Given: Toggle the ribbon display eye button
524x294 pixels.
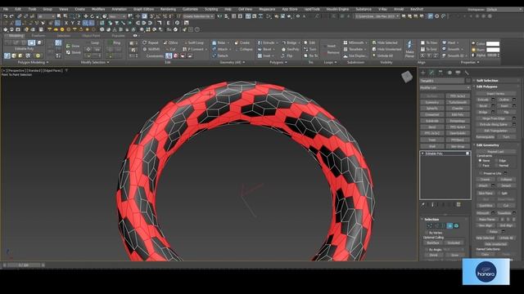Looking at the screenshot, I should [x=135, y=36].
